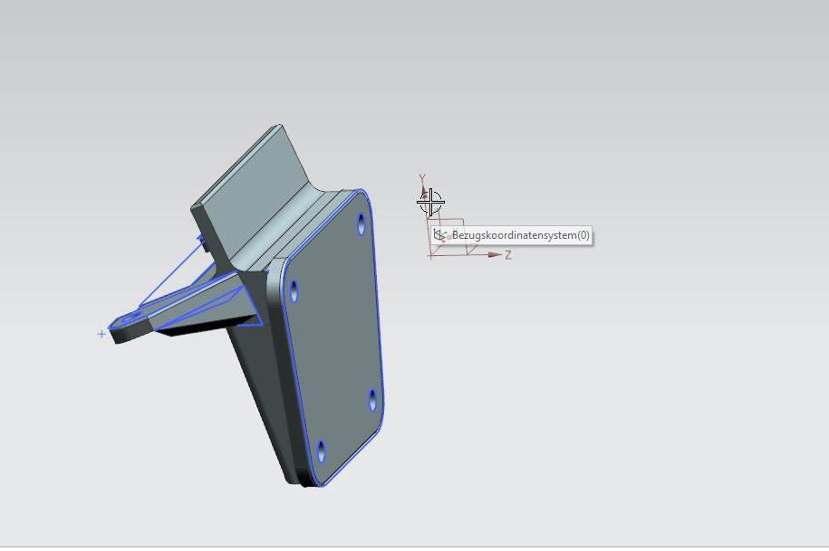Click the coordinate system icon in the tooltip
The image size is (829, 551).
(440, 236)
